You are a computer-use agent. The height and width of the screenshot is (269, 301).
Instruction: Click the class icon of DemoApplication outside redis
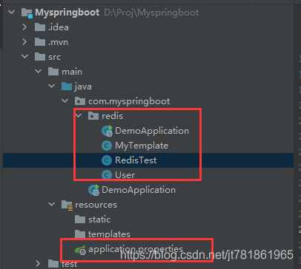click(93, 190)
